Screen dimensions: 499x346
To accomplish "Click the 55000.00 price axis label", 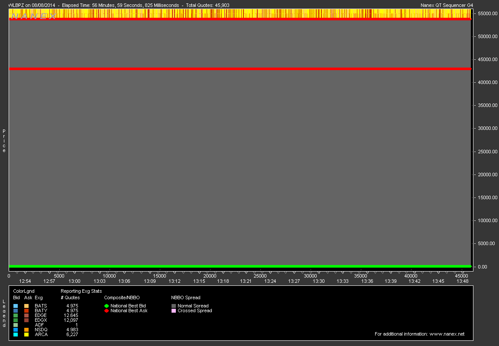I will [488, 13].
